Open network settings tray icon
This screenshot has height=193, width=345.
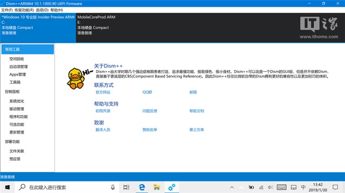(x=261, y=187)
